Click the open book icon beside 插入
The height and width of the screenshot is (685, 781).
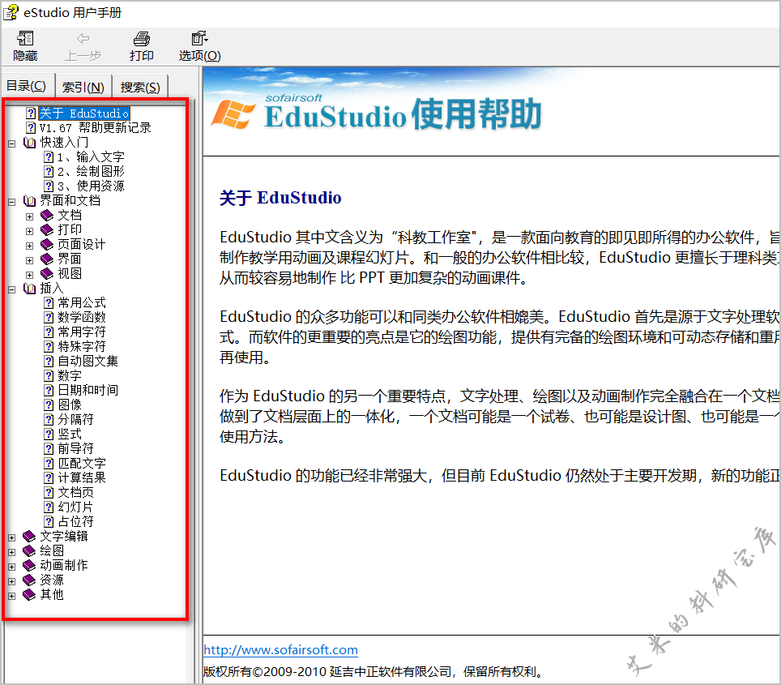point(30,289)
